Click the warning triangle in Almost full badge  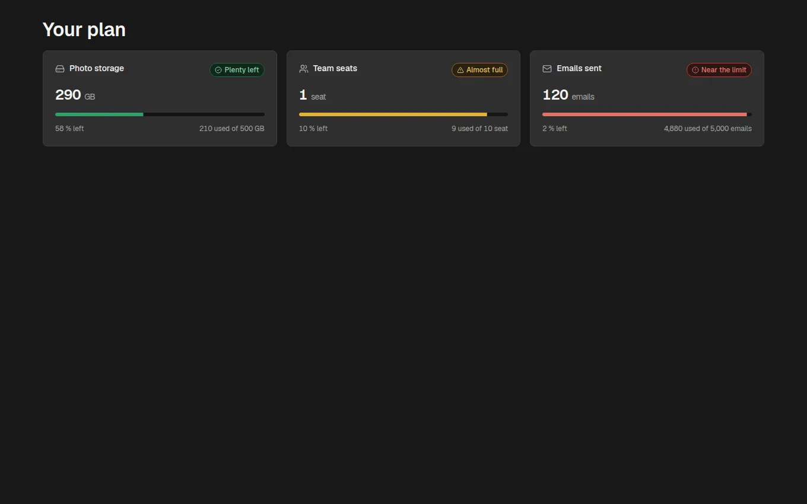[x=460, y=70]
